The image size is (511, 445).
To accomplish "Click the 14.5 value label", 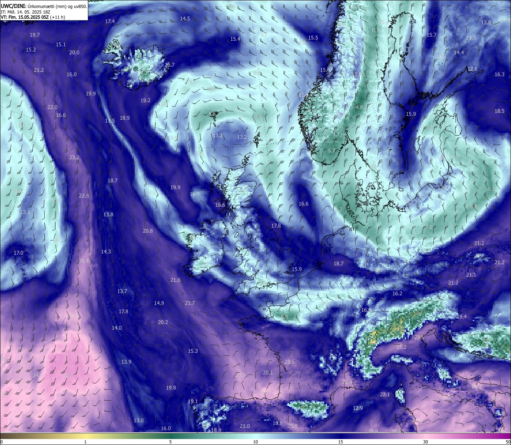I will coord(185,19).
